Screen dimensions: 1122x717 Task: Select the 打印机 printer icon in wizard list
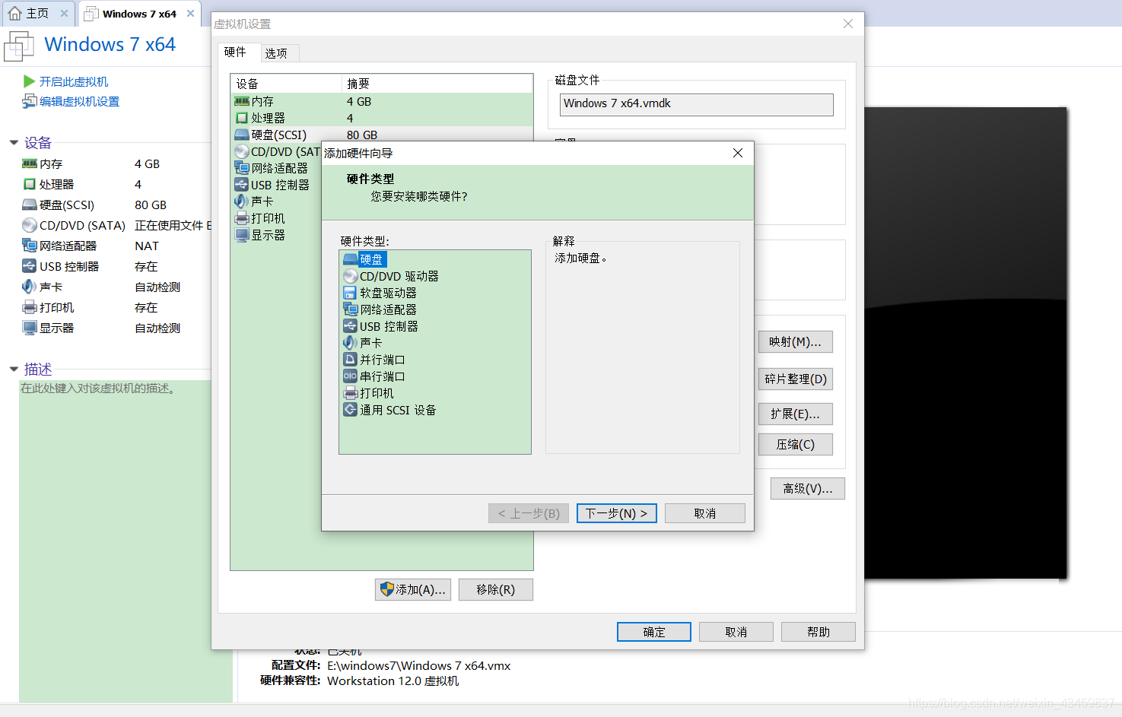click(x=350, y=393)
